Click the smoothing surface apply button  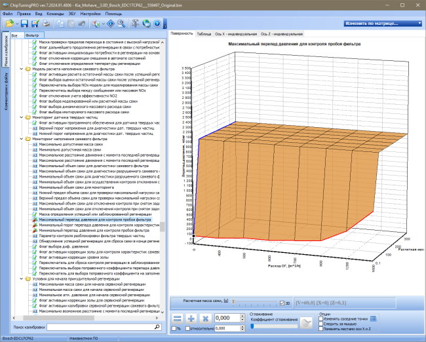(x=306, y=323)
